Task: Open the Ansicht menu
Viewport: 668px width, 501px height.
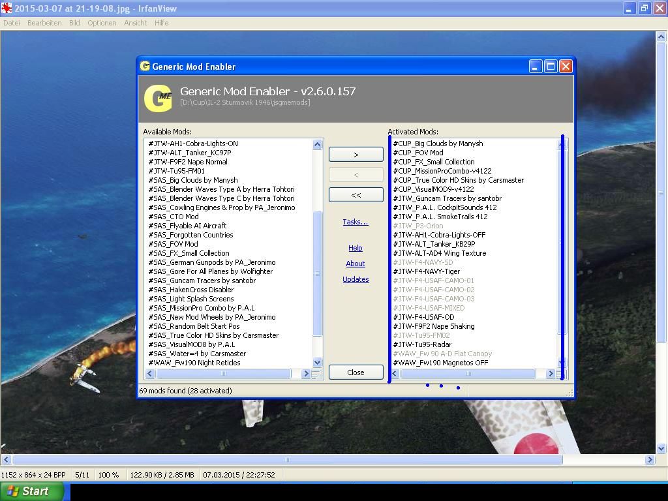Action: (136, 23)
